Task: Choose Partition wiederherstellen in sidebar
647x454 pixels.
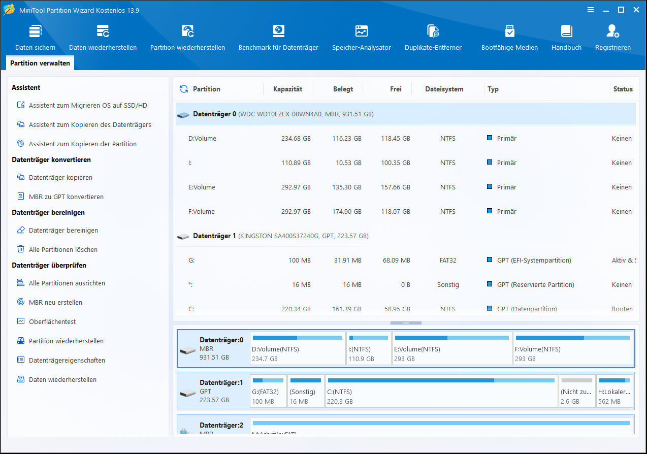Action: point(60,341)
